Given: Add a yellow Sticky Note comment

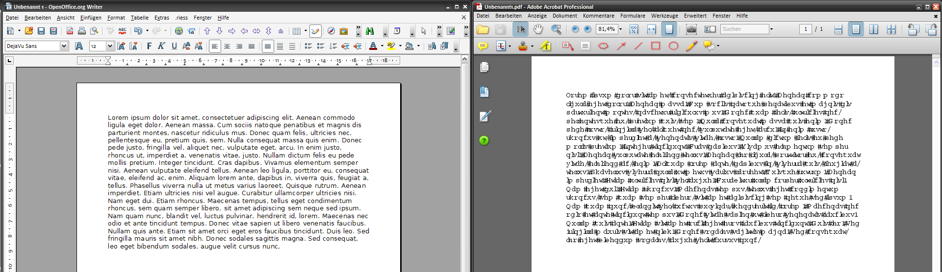Looking at the screenshot, I should pos(483,46).
